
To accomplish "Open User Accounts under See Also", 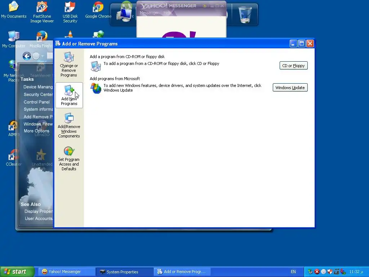I will point(39,219).
